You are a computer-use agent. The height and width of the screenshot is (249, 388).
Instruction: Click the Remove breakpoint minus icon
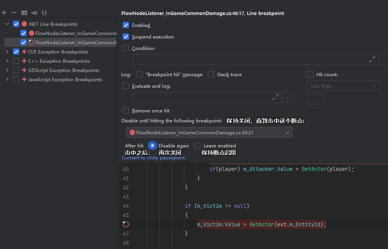coord(14,13)
